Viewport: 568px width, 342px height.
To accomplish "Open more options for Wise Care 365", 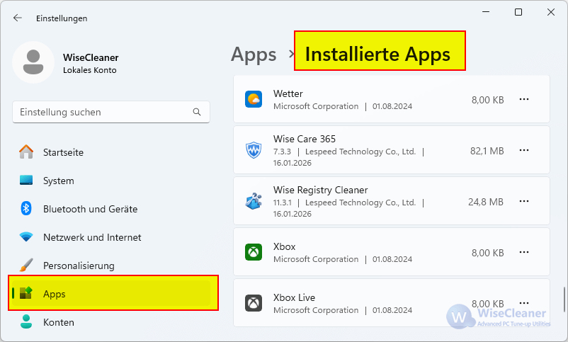I will (524, 150).
